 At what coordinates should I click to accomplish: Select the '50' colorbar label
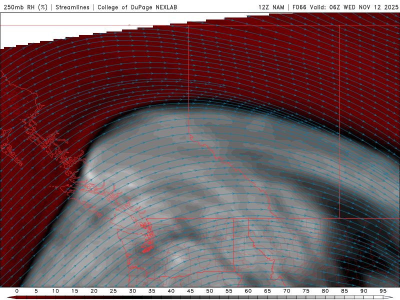pos(209,291)
